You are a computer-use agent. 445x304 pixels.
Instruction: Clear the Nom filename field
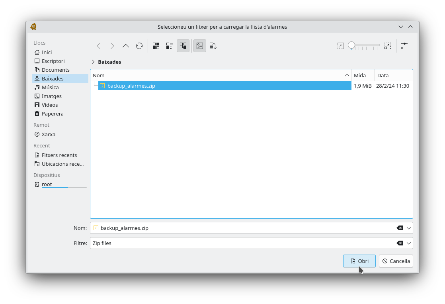(400, 228)
